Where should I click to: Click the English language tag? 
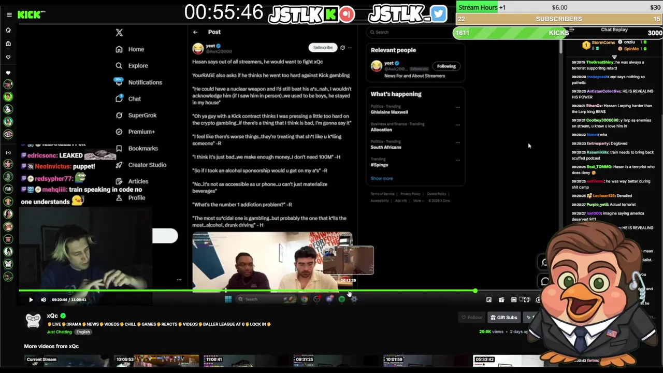[83, 332]
